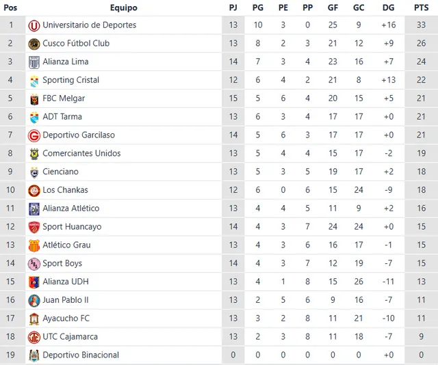Click the Deportivo Binacional crest icon
The image size is (438, 365).
click(34, 355)
